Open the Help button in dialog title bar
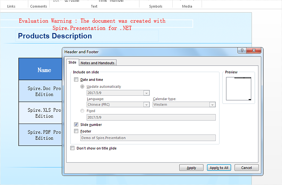 click(x=242, y=50)
